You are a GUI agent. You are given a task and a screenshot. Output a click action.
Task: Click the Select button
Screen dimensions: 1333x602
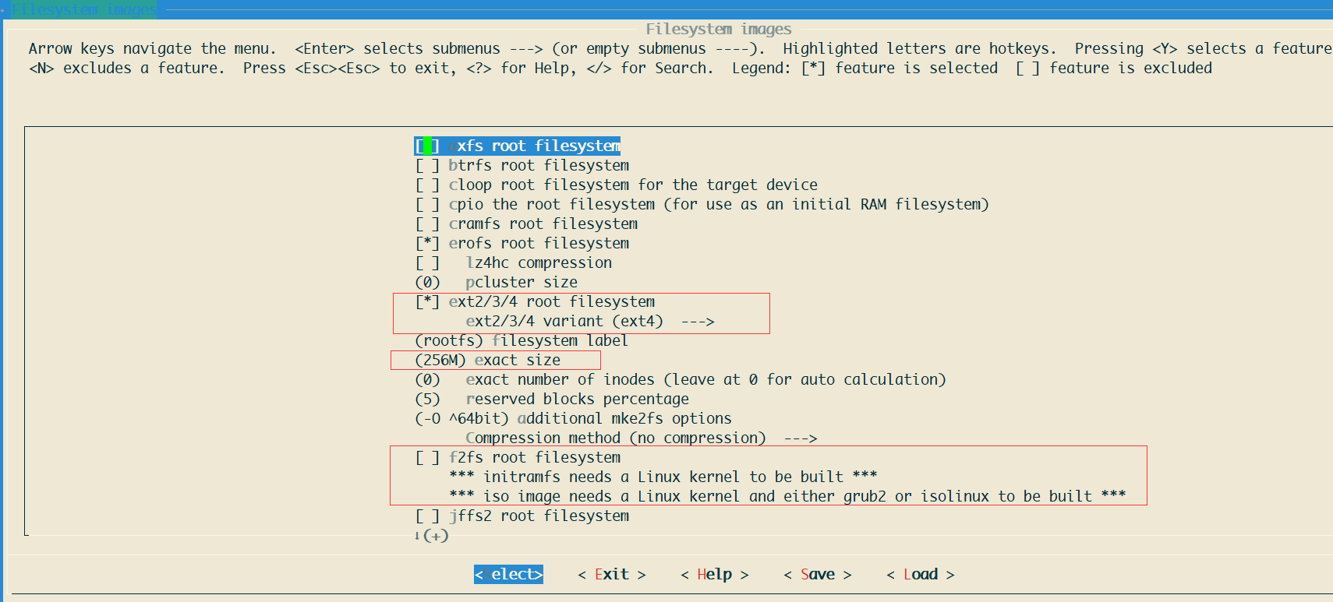(x=508, y=574)
